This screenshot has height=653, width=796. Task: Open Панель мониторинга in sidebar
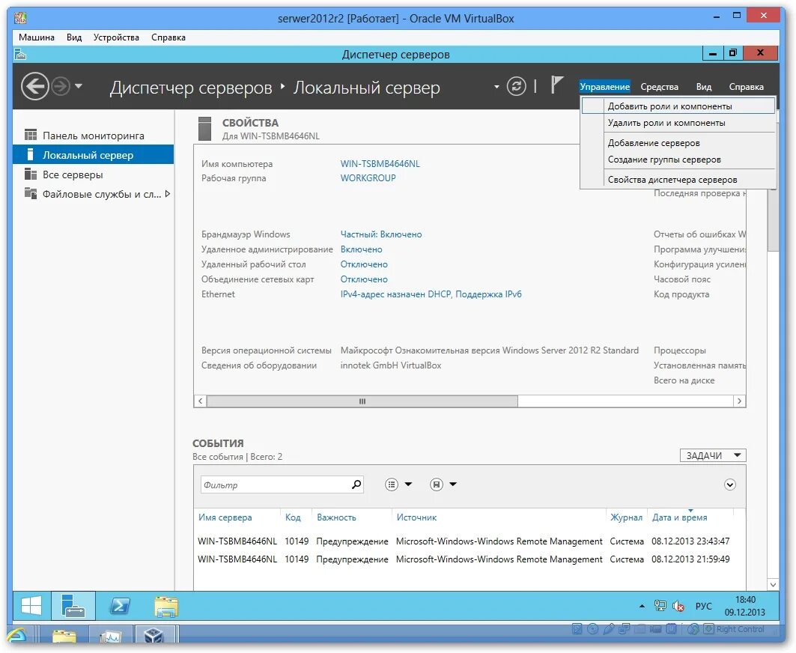click(x=94, y=136)
